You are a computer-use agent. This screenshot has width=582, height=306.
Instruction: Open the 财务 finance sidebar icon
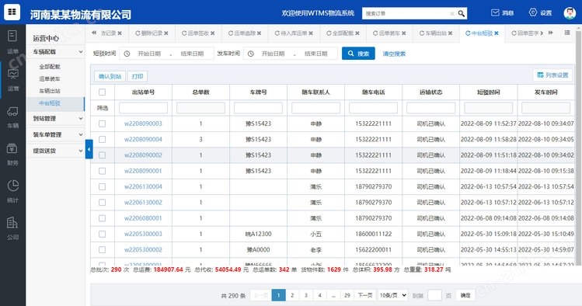(12, 148)
